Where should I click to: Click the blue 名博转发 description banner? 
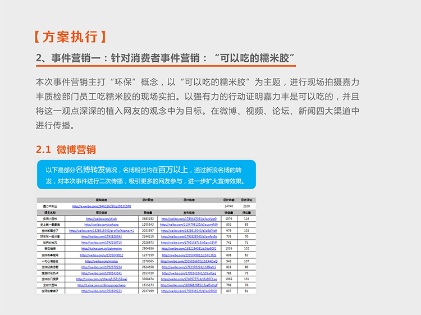tap(146, 175)
